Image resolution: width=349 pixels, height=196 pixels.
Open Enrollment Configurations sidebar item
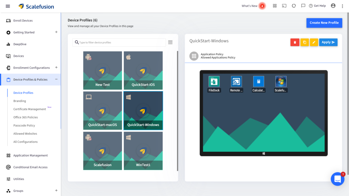click(x=31, y=68)
